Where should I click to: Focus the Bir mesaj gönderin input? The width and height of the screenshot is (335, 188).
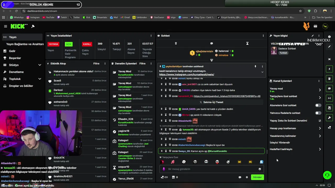211,169
